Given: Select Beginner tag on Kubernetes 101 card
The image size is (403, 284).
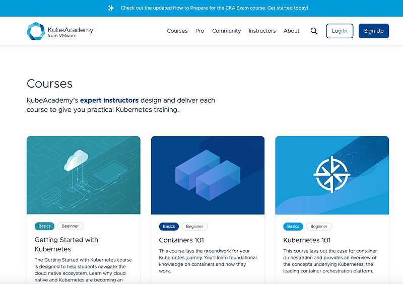Looking at the screenshot, I should (319, 227).
